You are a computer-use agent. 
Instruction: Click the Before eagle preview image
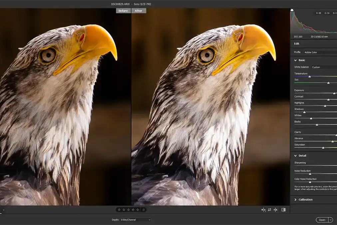coord(65,107)
